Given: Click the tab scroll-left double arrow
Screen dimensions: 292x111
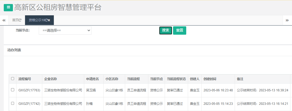Looking at the screenshot, I should (4, 20).
